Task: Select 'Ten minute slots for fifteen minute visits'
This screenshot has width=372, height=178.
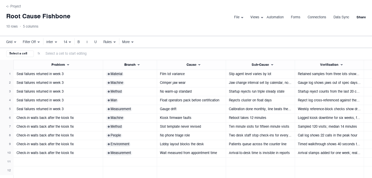Action: [260, 127]
